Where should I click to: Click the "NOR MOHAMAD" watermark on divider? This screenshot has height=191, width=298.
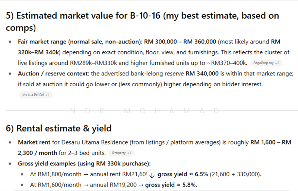tap(144, 111)
